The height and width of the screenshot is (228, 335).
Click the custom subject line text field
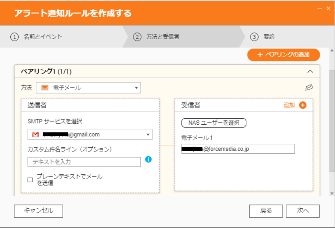(x=84, y=162)
